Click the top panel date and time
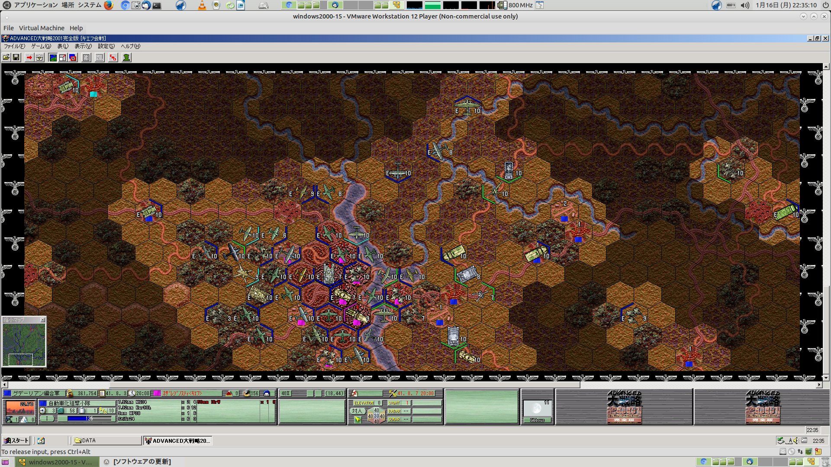This screenshot has height=467, width=831. point(786,5)
